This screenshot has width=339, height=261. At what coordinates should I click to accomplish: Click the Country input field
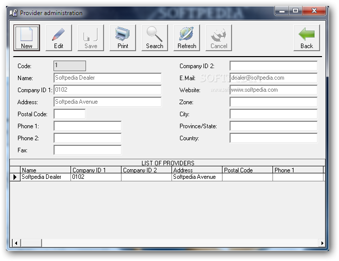[x=273, y=138]
